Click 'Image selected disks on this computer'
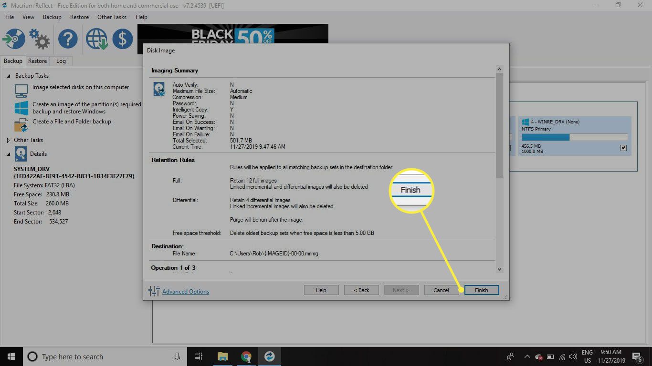This screenshot has height=366, width=652. pyautogui.click(x=81, y=87)
